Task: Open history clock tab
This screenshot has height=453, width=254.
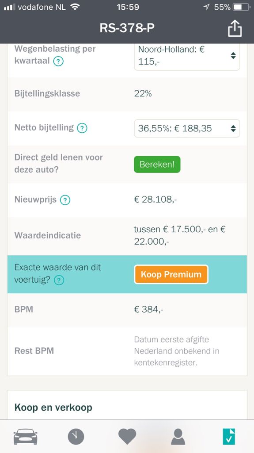Action: (x=76, y=437)
